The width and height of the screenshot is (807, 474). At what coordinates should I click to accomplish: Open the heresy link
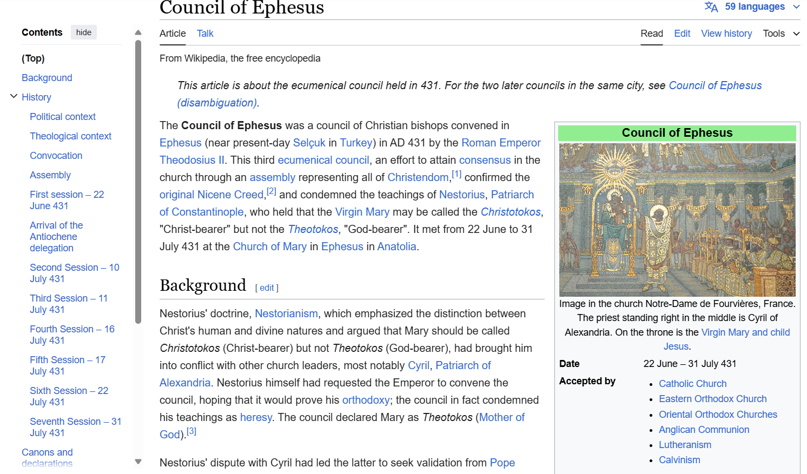256,417
